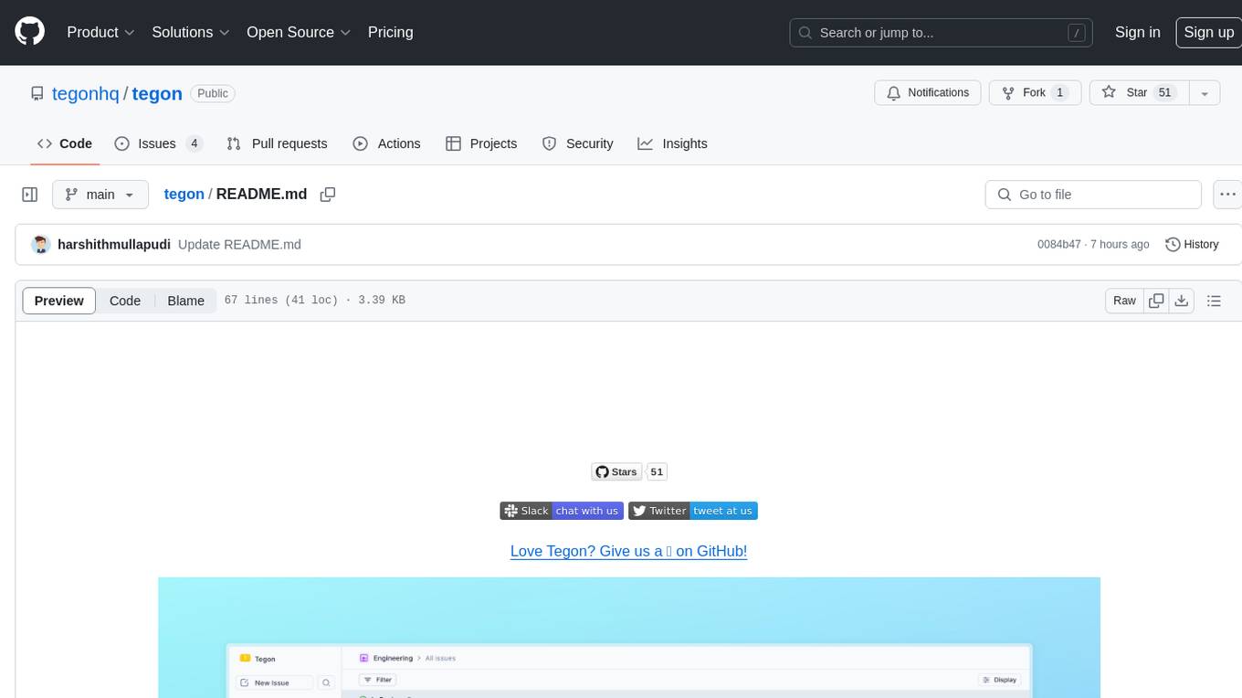
Task: Open the Pricing page
Action: pos(390,32)
